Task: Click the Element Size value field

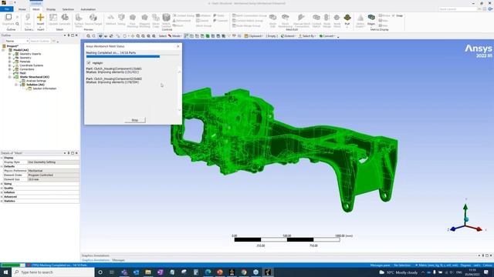Action: point(53,179)
